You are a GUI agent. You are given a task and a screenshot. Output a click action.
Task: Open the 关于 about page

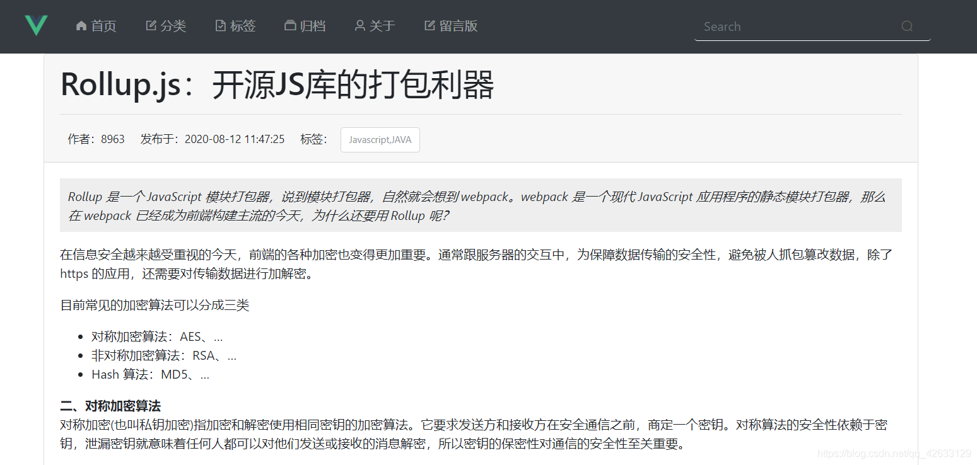375,26
